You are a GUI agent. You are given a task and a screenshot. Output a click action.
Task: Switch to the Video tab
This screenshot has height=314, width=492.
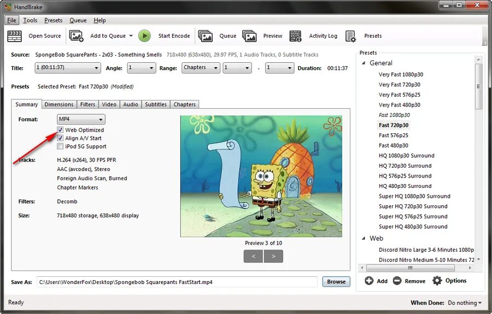(x=109, y=104)
